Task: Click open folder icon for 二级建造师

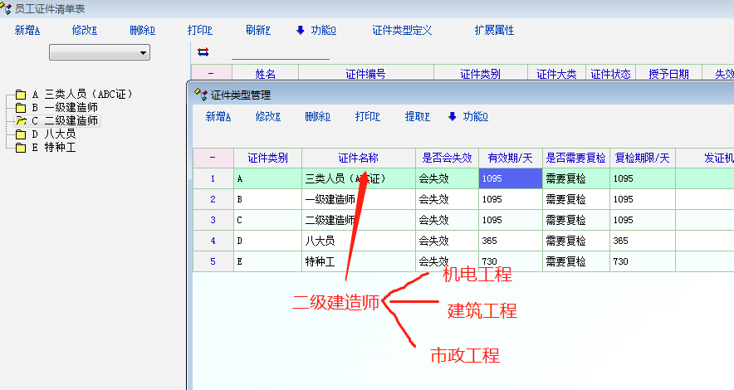Action: tap(21, 121)
